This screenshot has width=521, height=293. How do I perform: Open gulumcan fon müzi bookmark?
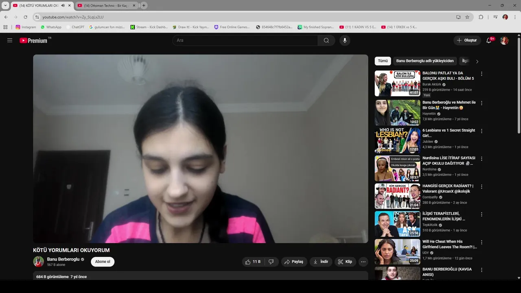coord(107,27)
